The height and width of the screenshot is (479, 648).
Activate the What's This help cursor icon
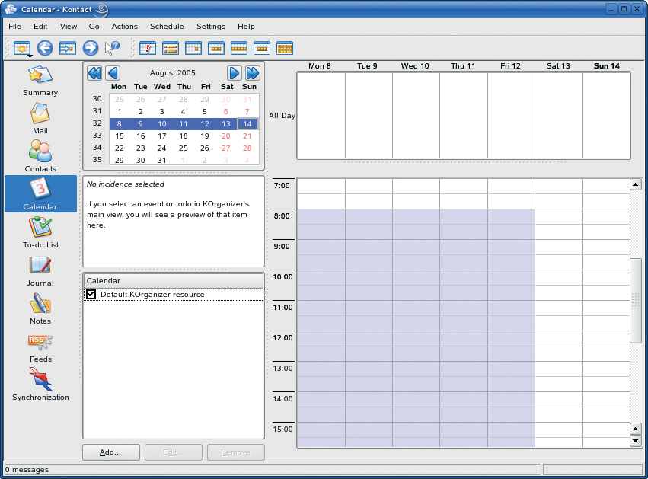click(112, 48)
